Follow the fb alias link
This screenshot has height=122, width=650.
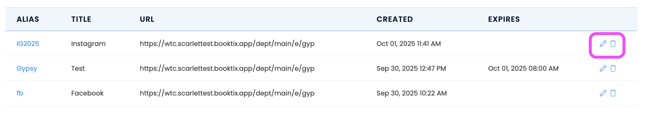coord(20,93)
